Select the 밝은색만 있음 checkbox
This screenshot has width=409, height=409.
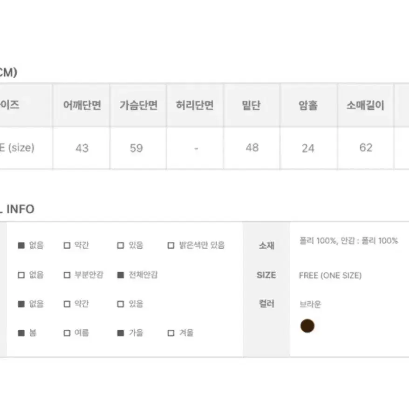(x=171, y=245)
